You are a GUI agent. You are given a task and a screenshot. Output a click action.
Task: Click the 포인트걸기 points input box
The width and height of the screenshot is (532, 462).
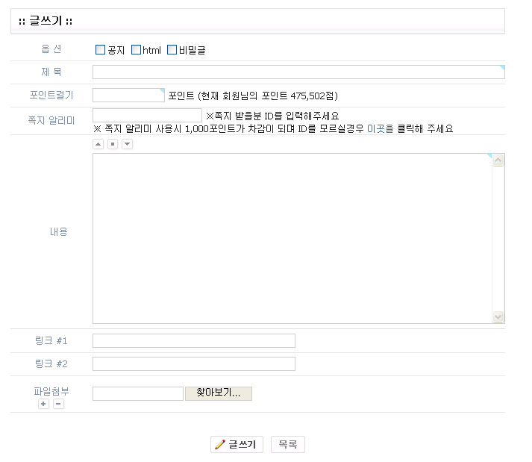click(128, 95)
